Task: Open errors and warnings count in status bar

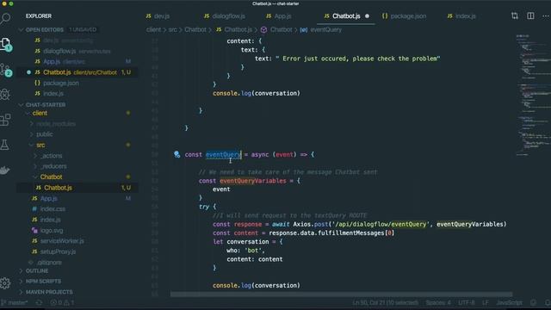Action: 62,302
